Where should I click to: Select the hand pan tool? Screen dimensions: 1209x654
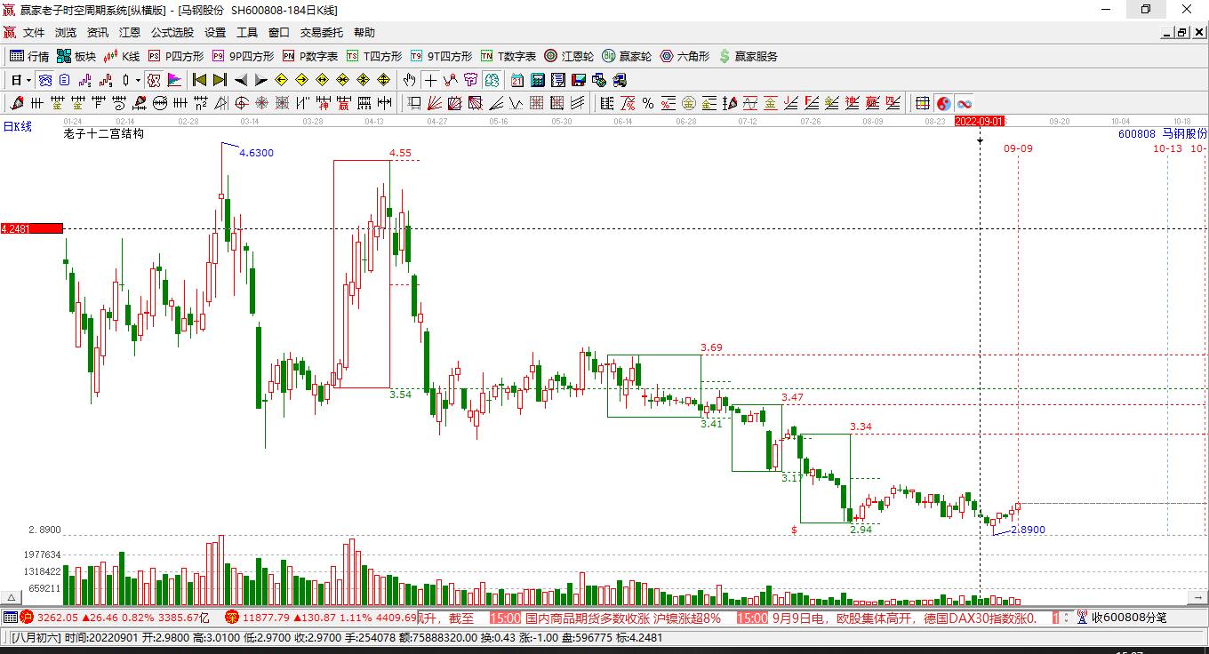pyautogui.click(x=410, y=80)
